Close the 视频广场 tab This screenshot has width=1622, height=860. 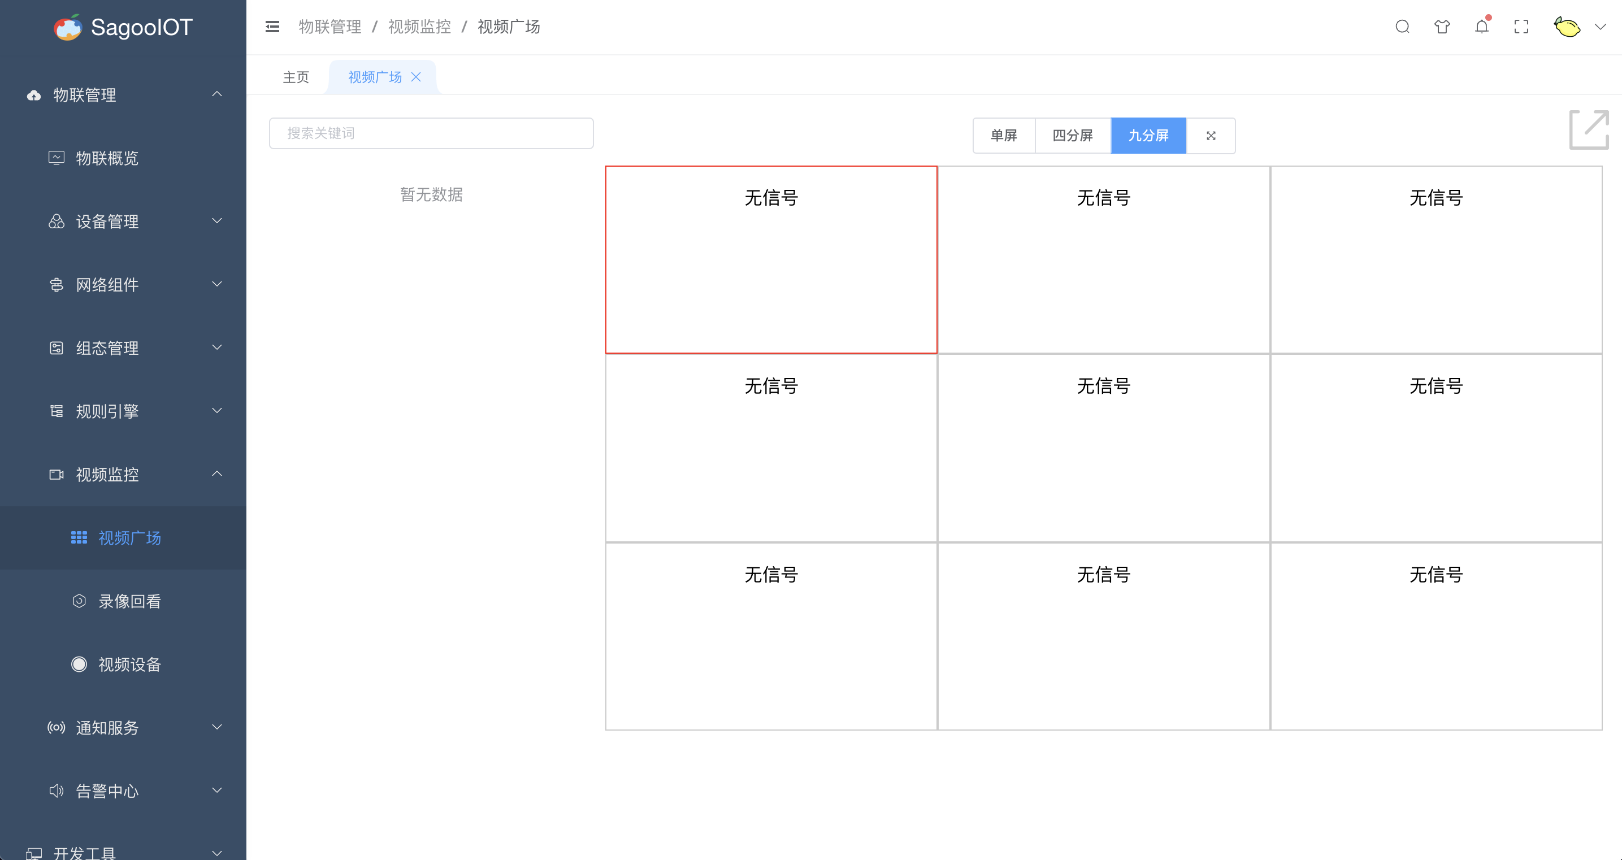pyautogui.click(x=416, y=77)
